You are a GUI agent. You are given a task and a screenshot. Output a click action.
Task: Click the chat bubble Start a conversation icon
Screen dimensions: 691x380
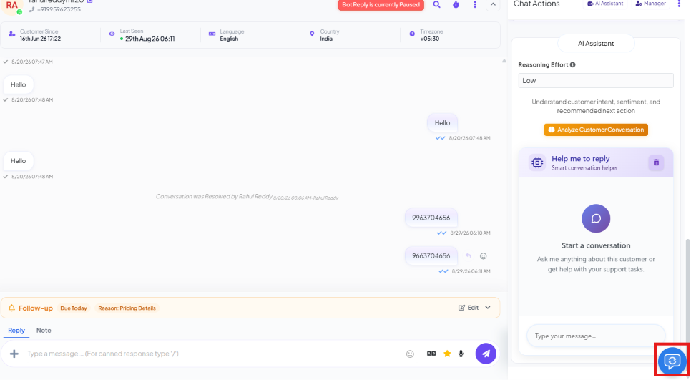point(596,218)
